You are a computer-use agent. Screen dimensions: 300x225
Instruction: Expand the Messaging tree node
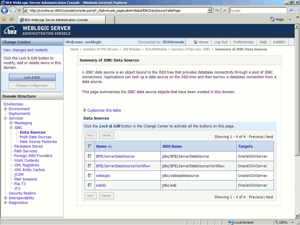tap(11, 123)
